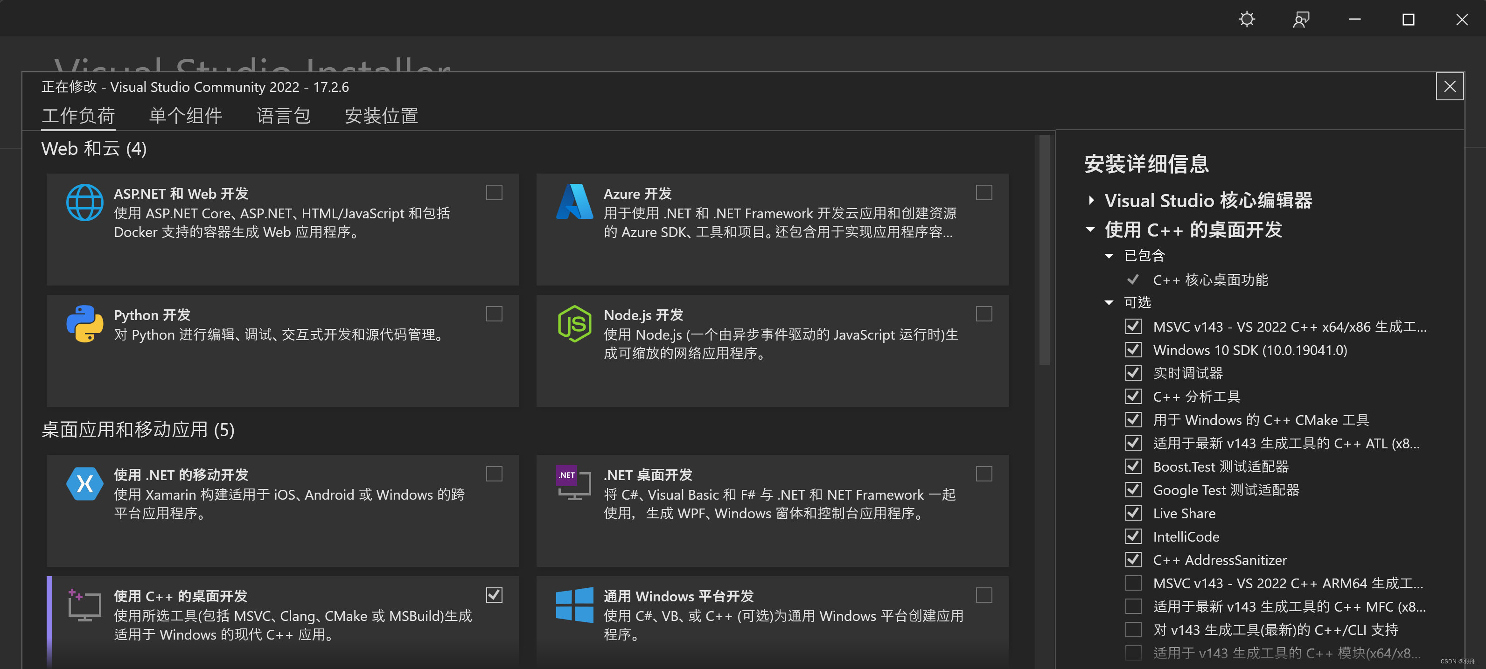The width and height of the screenshot is (1486, 669).
Task: Select the Python 开发 card title
Action: [152, 315]
